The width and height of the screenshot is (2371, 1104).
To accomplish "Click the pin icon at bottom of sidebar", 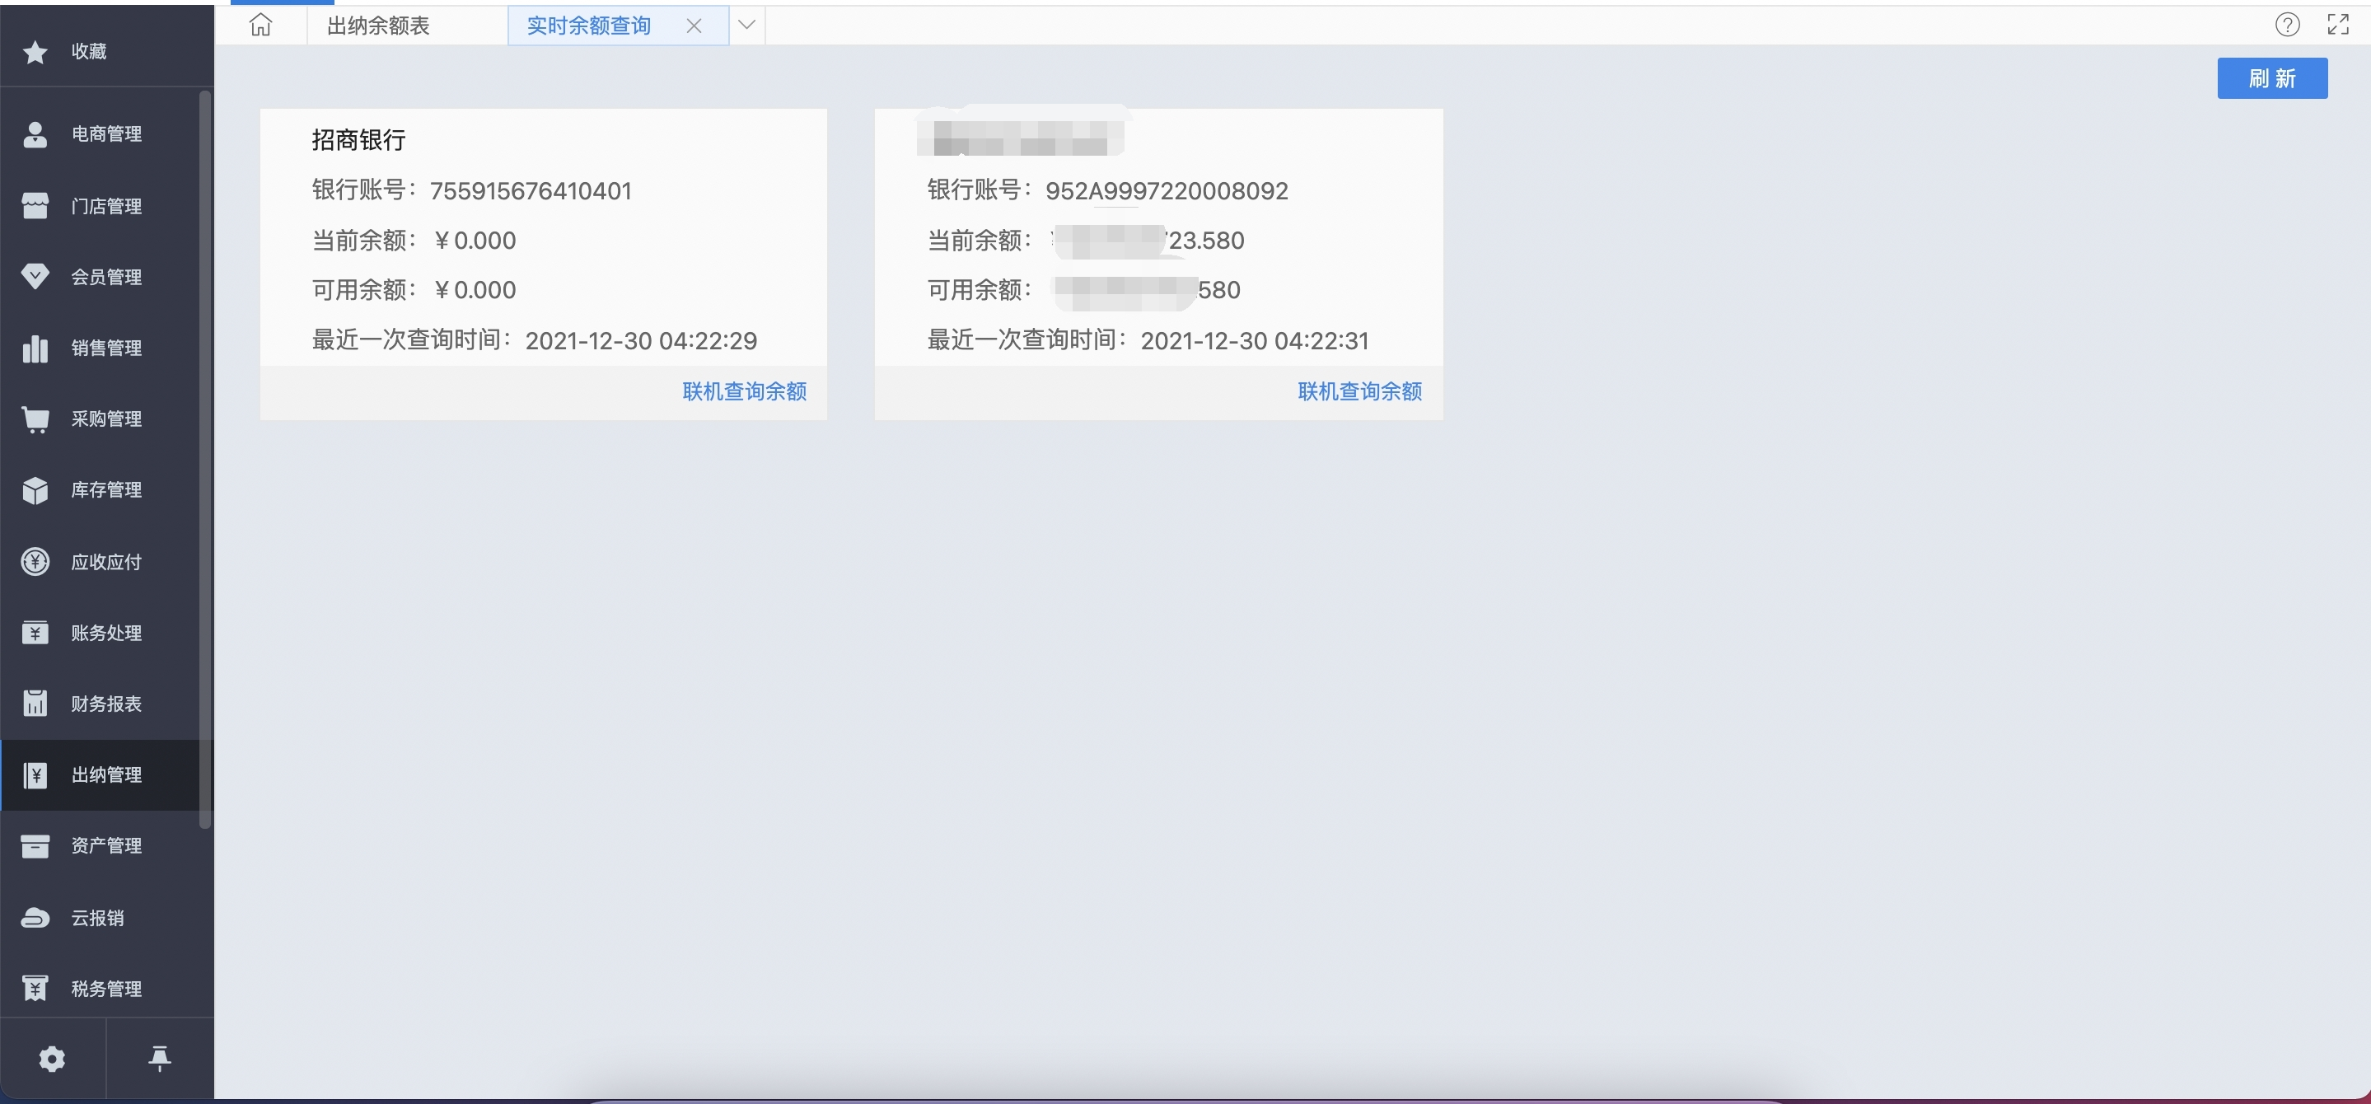I will [x=159, y=1059].
